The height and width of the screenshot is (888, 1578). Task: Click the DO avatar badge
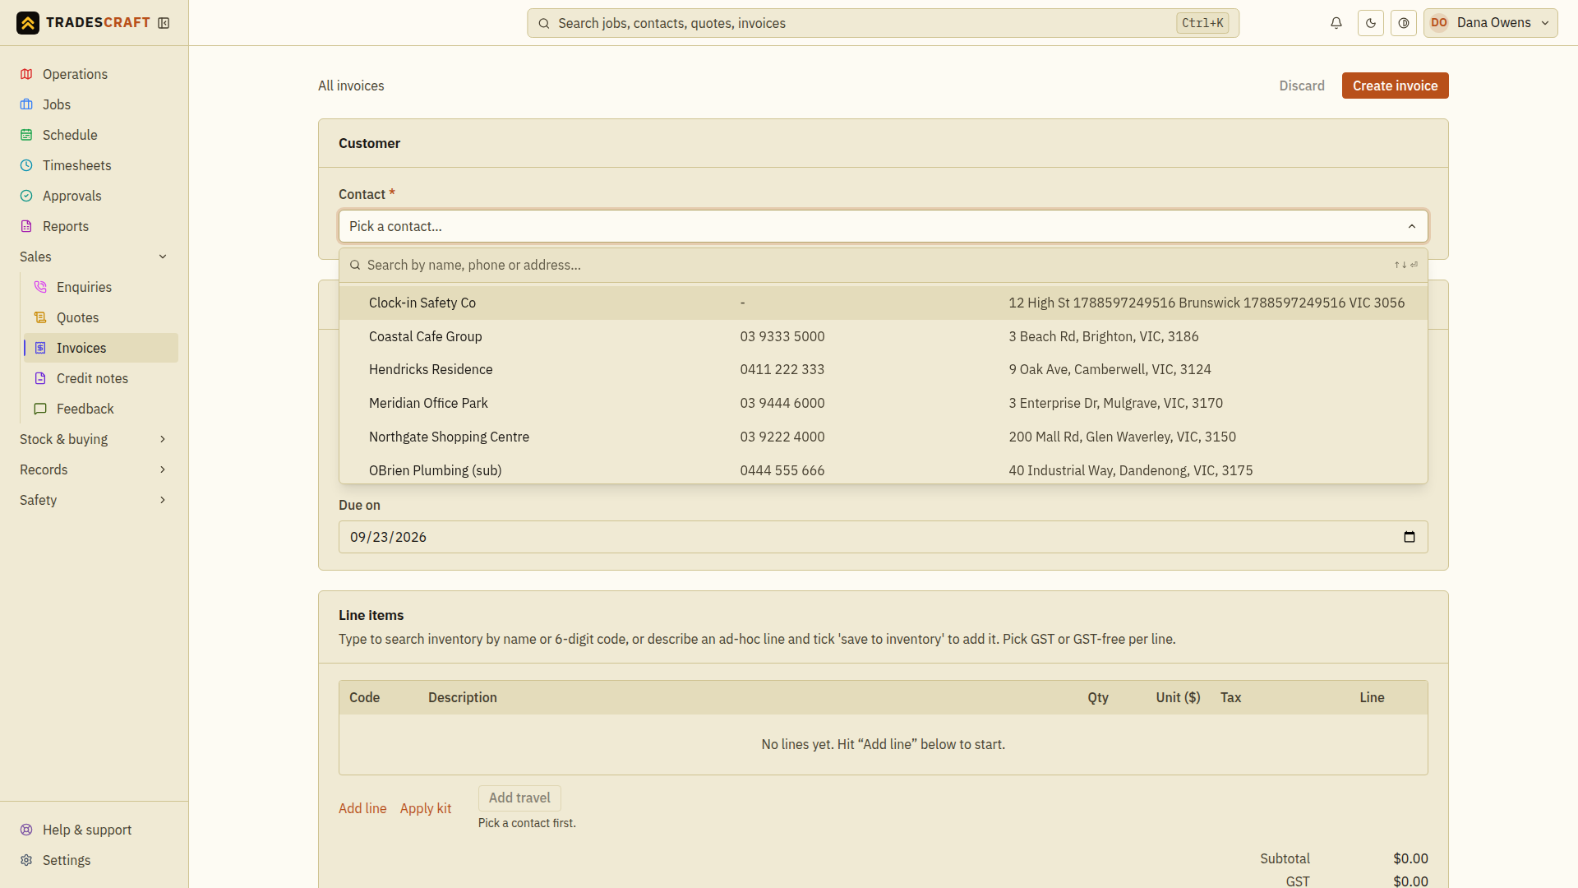(1439, 23)
